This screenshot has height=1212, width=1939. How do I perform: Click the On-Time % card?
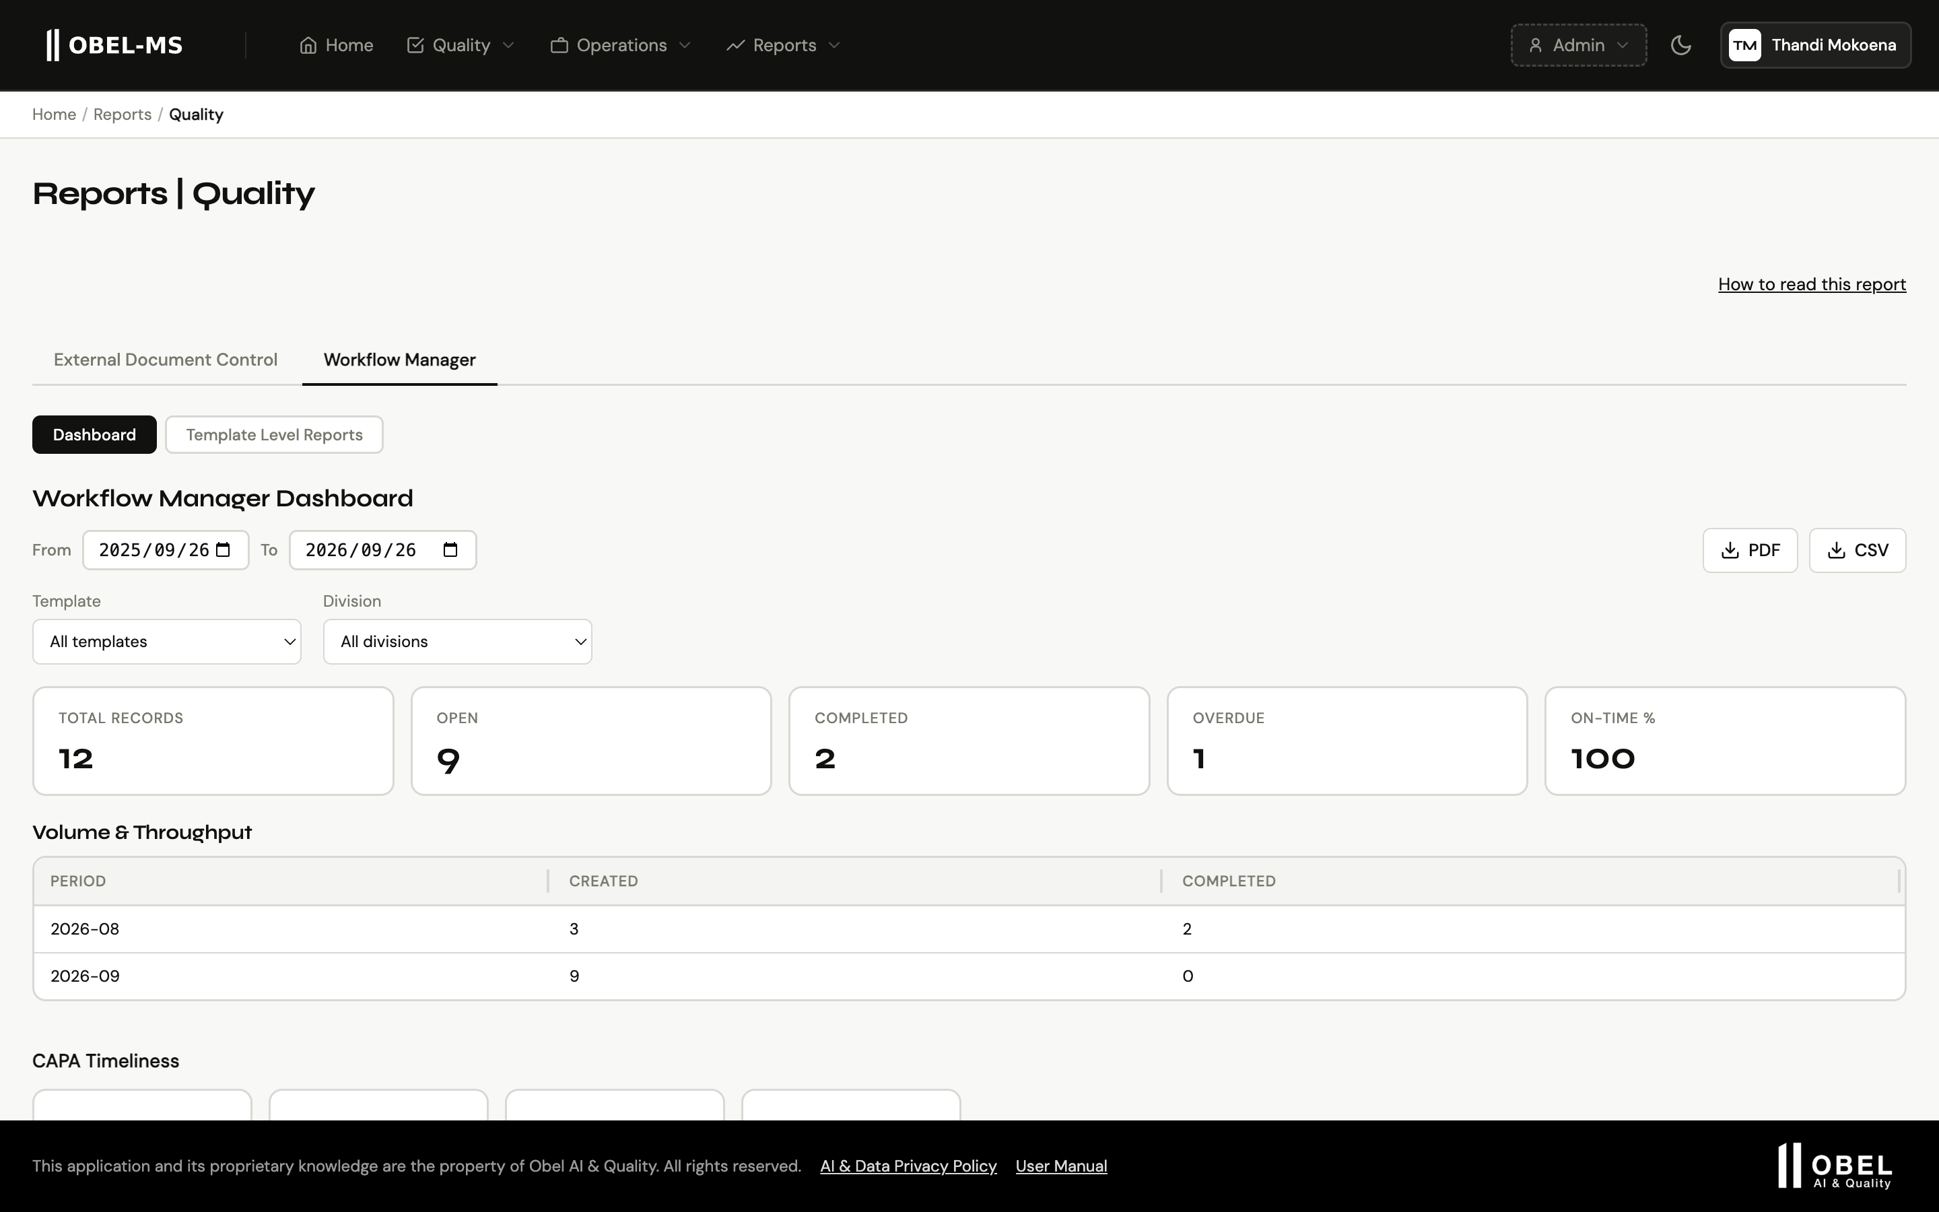[1725, 741]
